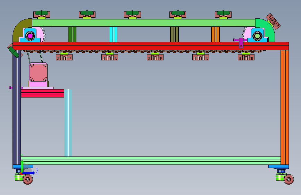
Task: Click the blue foot plate above right caster
Action: pyautogui.click(x=278, y=167)
